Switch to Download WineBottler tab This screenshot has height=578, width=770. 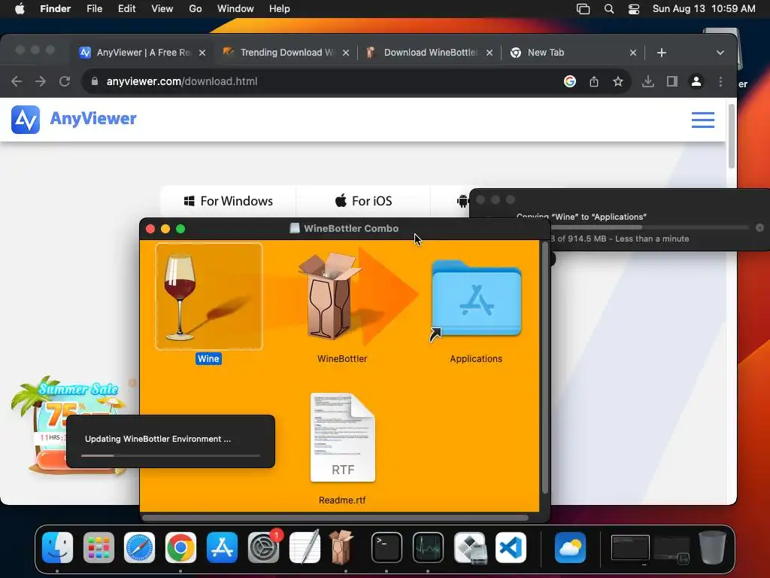click(429, 53)
